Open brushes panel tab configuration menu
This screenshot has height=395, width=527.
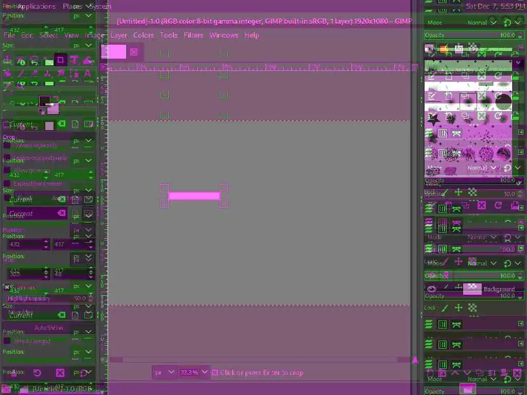pyautogui.click(x=521, y=48)
